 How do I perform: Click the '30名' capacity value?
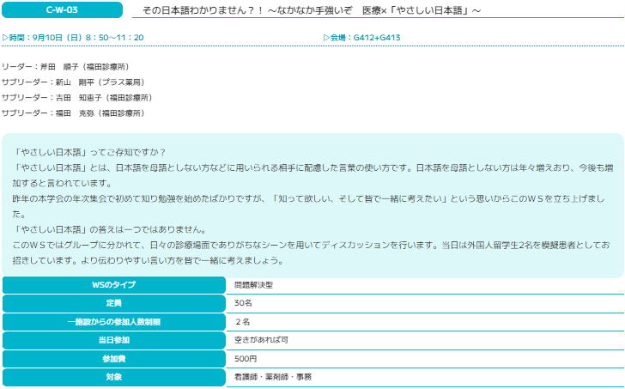[243, 304]
